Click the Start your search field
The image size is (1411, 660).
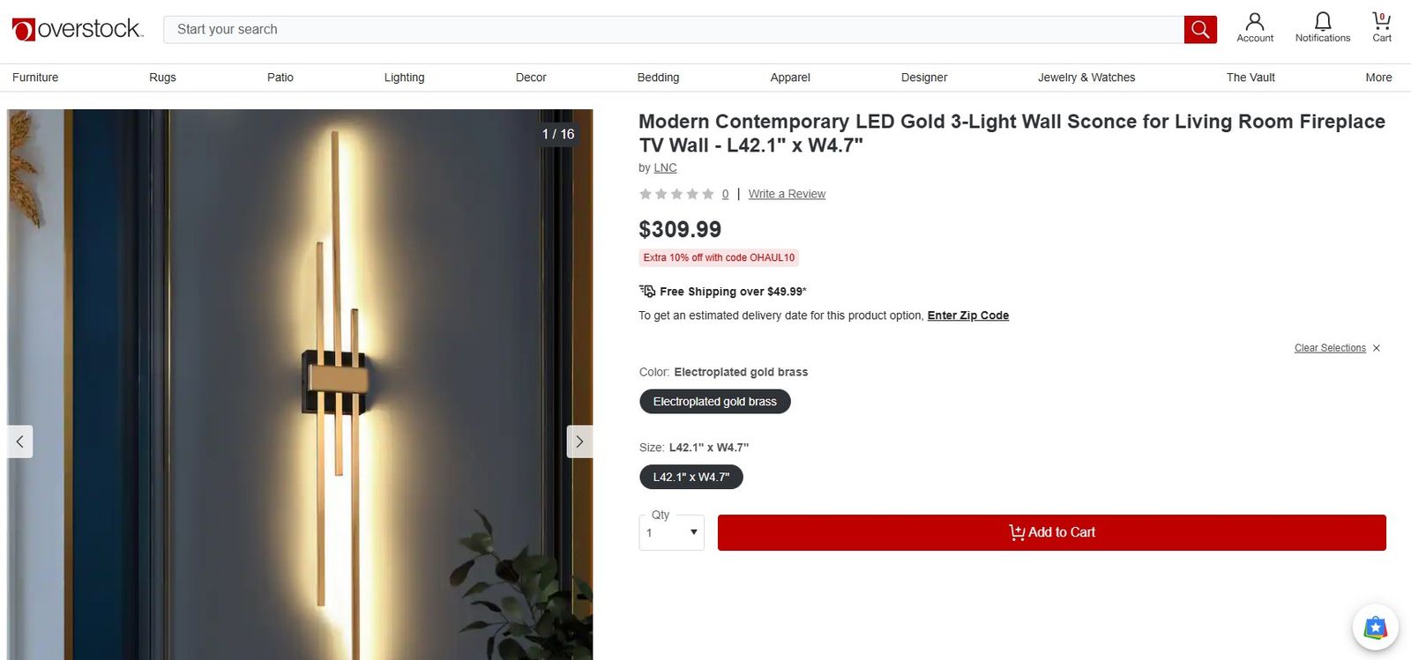tap(670, 29)
